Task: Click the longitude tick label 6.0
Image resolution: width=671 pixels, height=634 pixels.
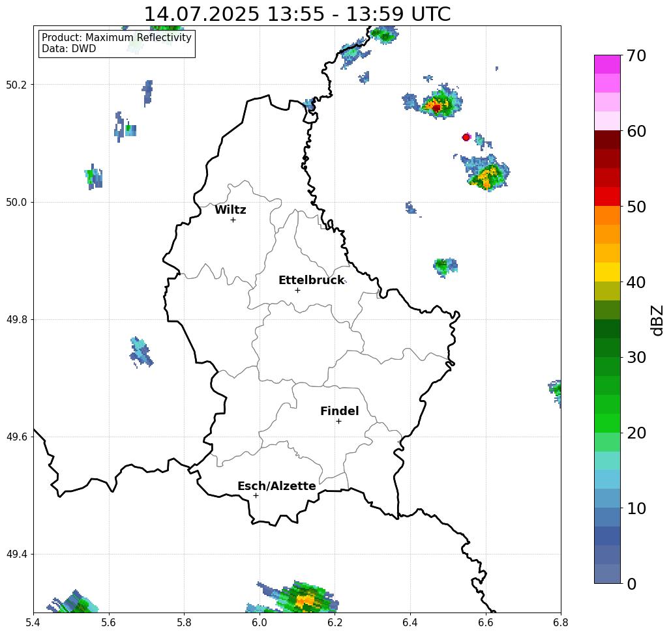Action: (x=260, y=622)
